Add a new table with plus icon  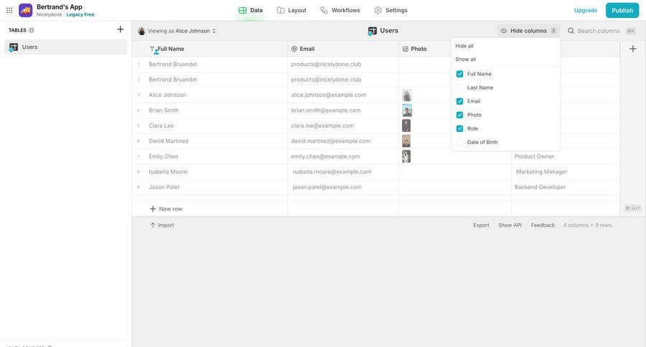coord(121,29)
